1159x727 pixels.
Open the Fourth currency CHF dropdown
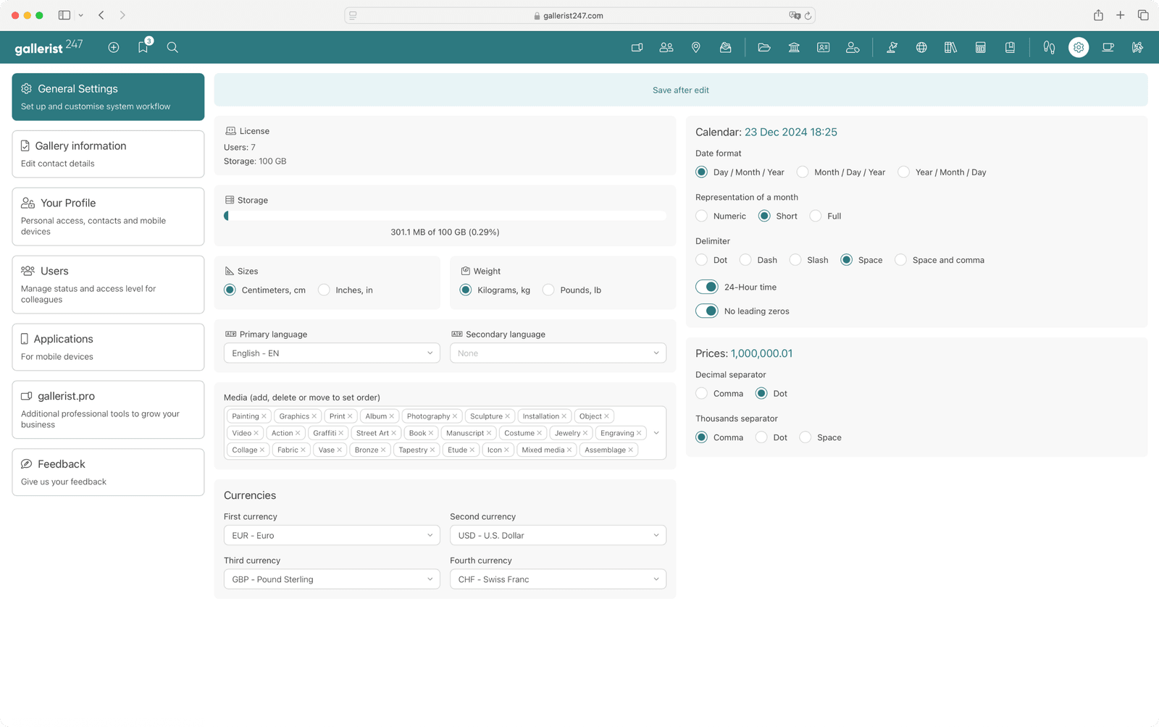coord(558,579)
